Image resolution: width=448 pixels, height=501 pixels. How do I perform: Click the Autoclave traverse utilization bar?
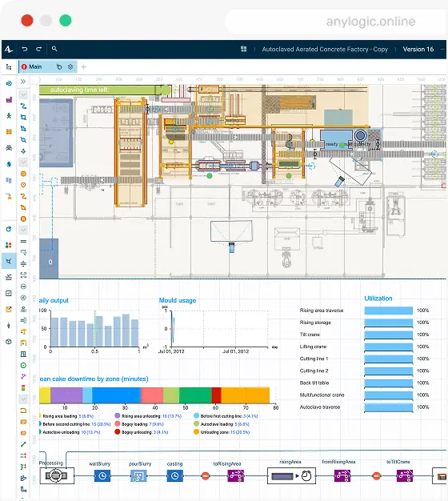(x=388, y=407)
